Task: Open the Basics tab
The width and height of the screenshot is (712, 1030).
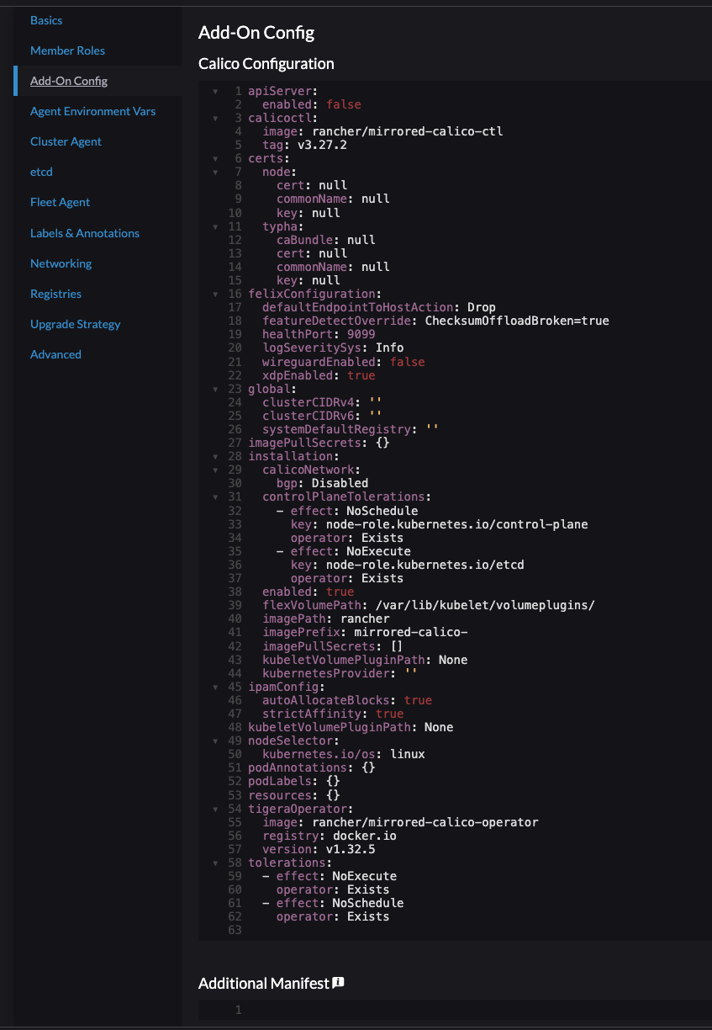Action: tap(46, 20)
